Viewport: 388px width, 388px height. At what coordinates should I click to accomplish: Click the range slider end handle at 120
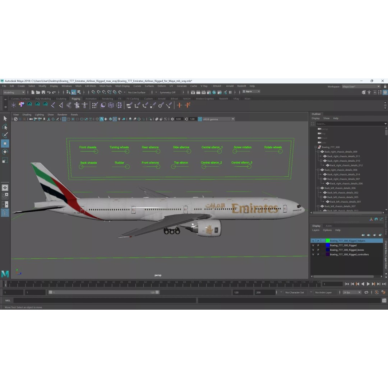157,292
